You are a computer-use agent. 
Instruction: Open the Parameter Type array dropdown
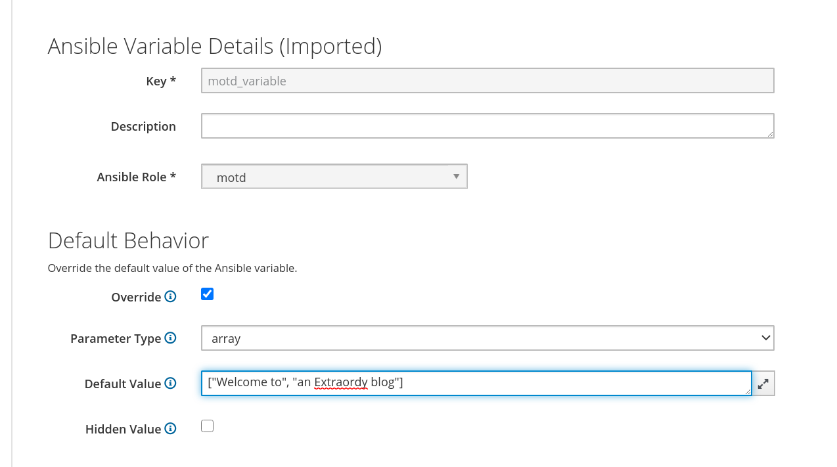[487, 338]
